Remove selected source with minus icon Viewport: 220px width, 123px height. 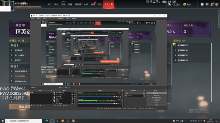57,106
